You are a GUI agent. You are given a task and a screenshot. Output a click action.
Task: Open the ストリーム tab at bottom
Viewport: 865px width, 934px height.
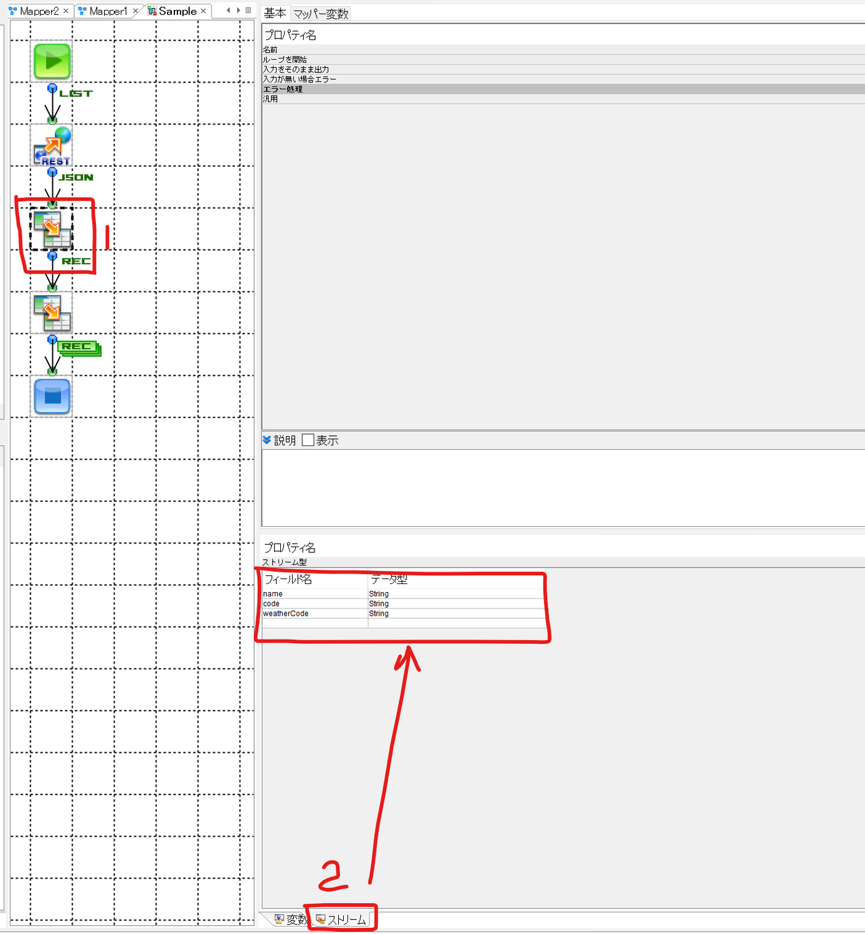pyautogui.click(x=341, y=920)
